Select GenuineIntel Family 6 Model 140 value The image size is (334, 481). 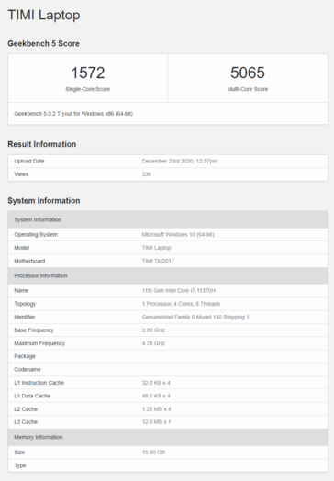195,317
